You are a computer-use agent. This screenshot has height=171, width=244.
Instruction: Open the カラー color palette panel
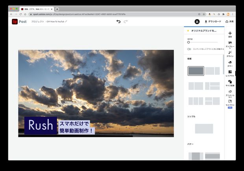pos(230,64)
